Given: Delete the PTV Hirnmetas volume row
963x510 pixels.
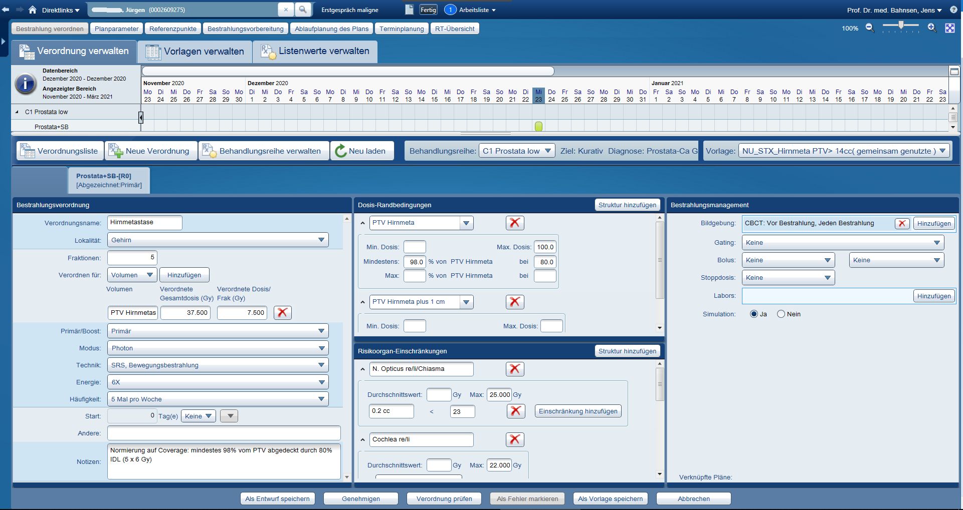Looking at the screenshot, I should click(282, 313).
